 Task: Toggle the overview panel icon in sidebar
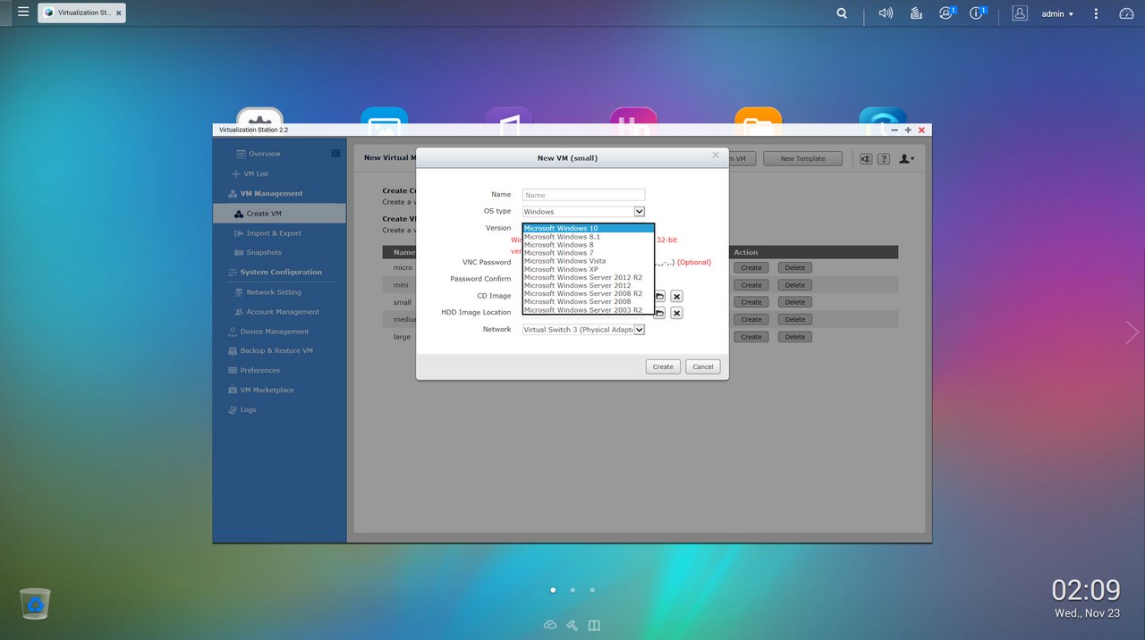(x=335, y=153)
